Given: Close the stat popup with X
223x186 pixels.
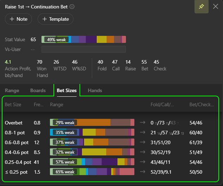Looking at the screenshot, I should click(216, 7).
